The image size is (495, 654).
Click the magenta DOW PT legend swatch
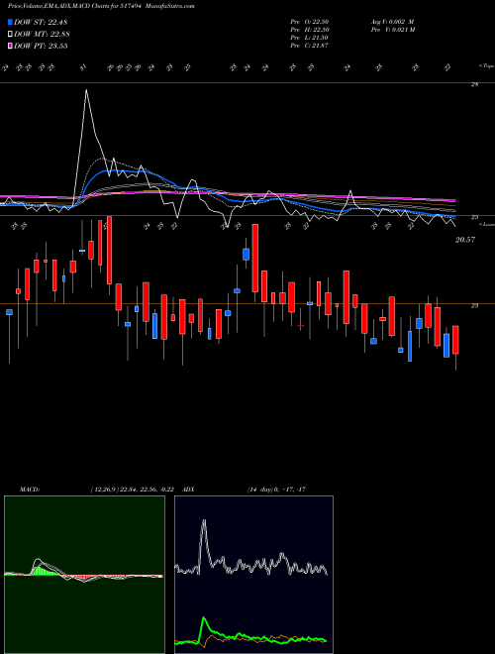coord(11,46)
